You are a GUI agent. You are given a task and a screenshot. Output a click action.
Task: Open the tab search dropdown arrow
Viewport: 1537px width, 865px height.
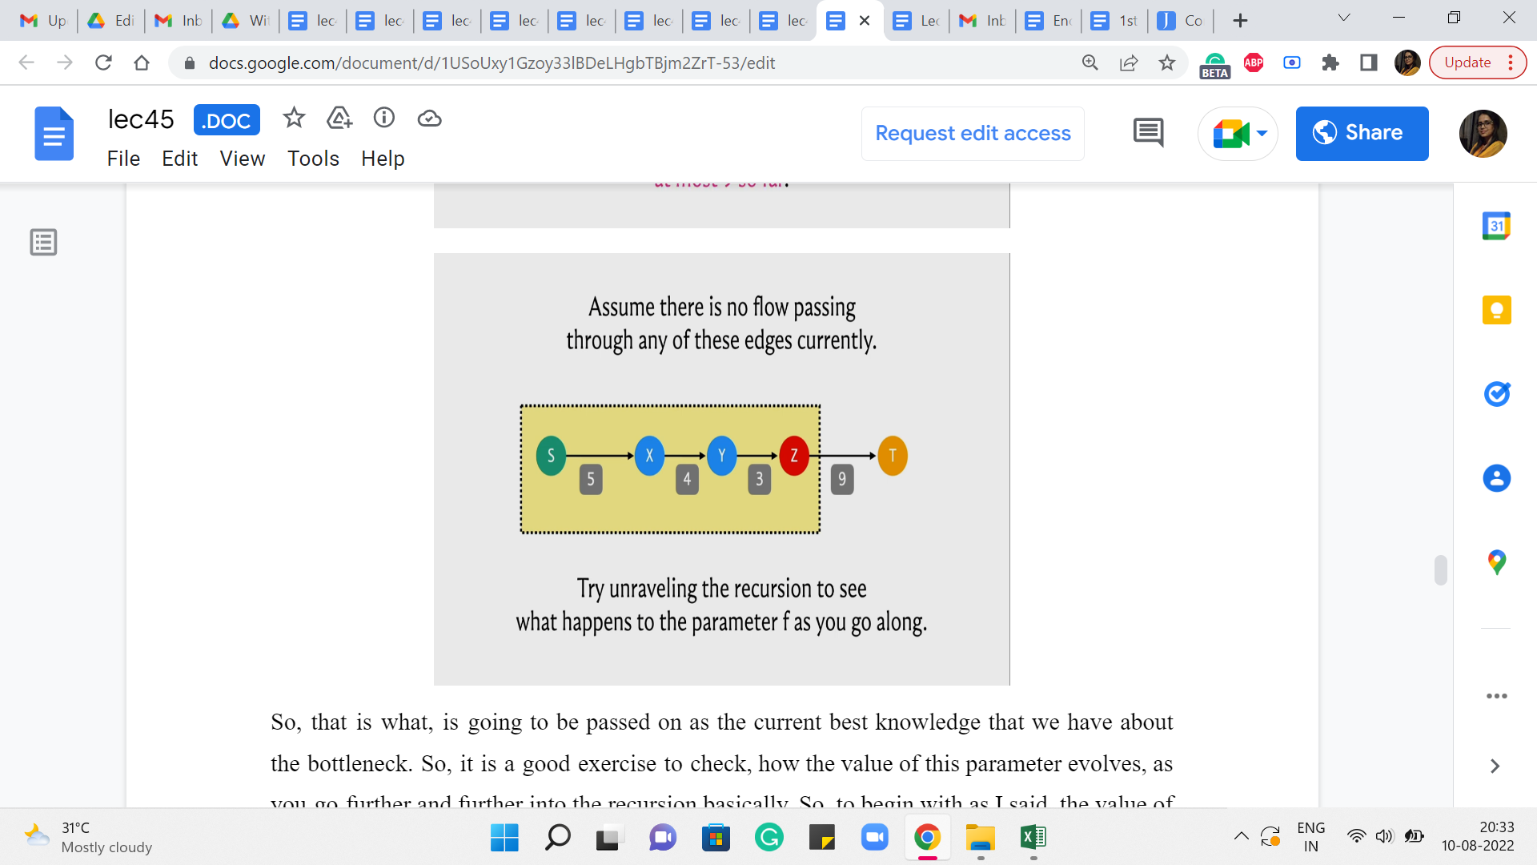tap(1344, 18)
